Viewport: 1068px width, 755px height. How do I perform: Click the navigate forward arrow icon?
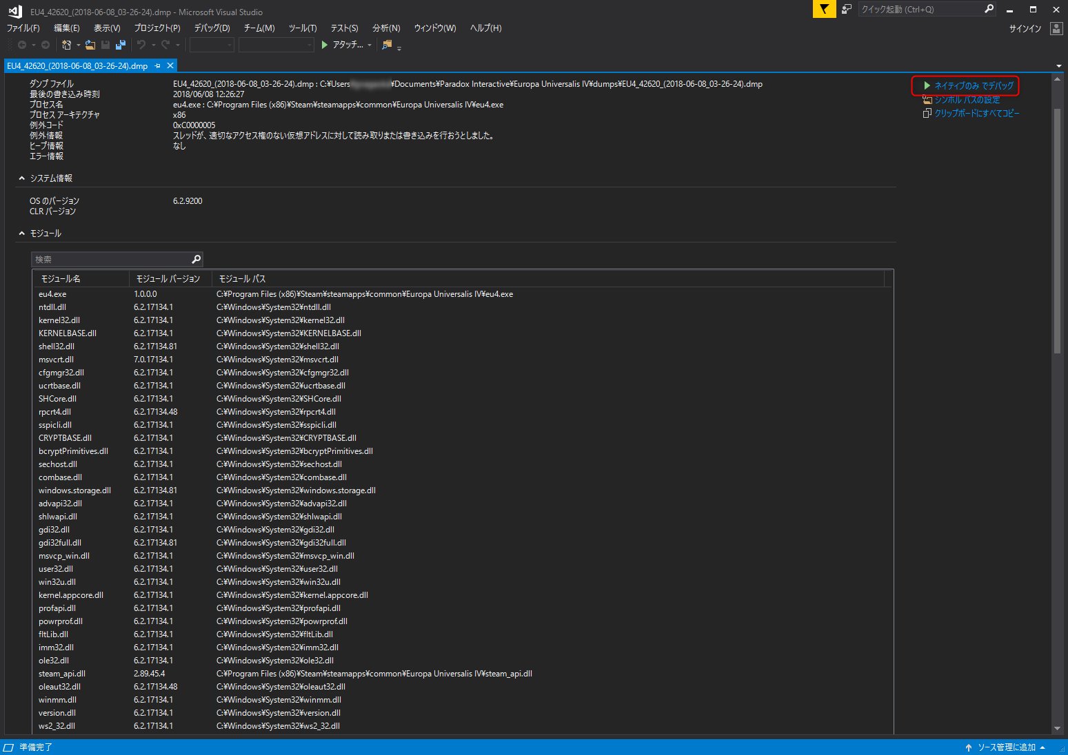(x=46, y=45)
